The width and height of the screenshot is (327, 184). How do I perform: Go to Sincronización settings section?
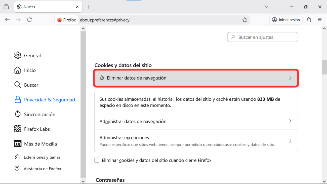pos(39,115)
